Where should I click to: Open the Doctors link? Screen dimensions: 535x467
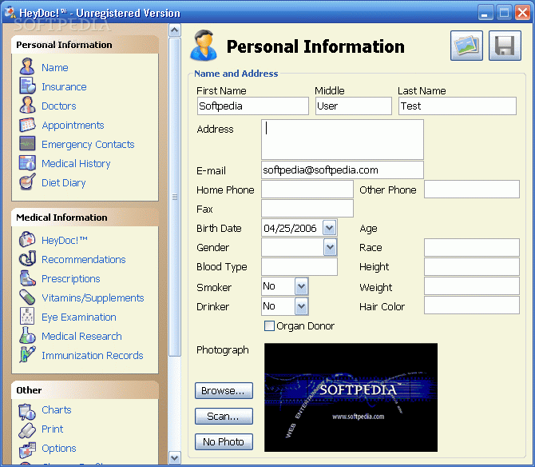58,106
